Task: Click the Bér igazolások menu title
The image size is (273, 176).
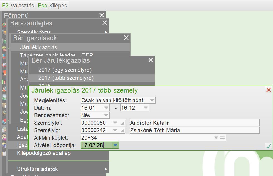Action: click(35, 38)
